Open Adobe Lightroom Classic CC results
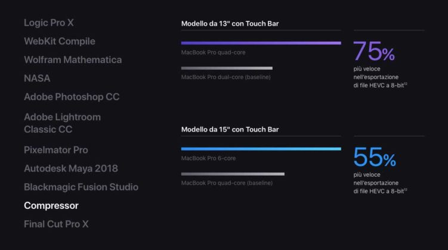This screenshot has width=448, height=250. click(62, 123)
